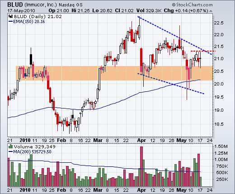Image resolution: width=235 pixels, height=194 pixels.
Task: Click the 21.5 price axis label
Action: click(219, 47)
